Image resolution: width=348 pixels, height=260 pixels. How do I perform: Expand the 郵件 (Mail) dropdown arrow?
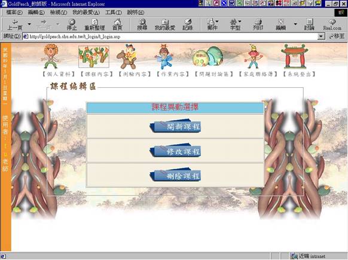(x=217, y=22)
